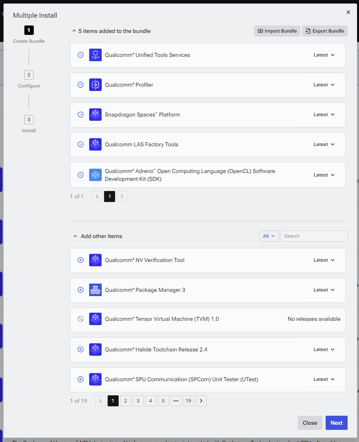359x442 pixels.
Task: Click SPCom Unit Tester product icon
Action: pos(95,379)
